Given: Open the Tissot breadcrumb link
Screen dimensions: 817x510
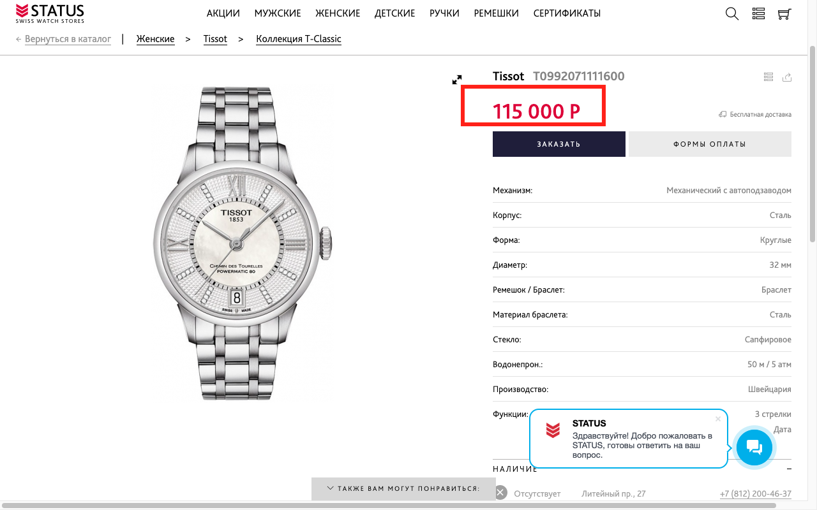Looking at the screenshot, I should 215,39.
